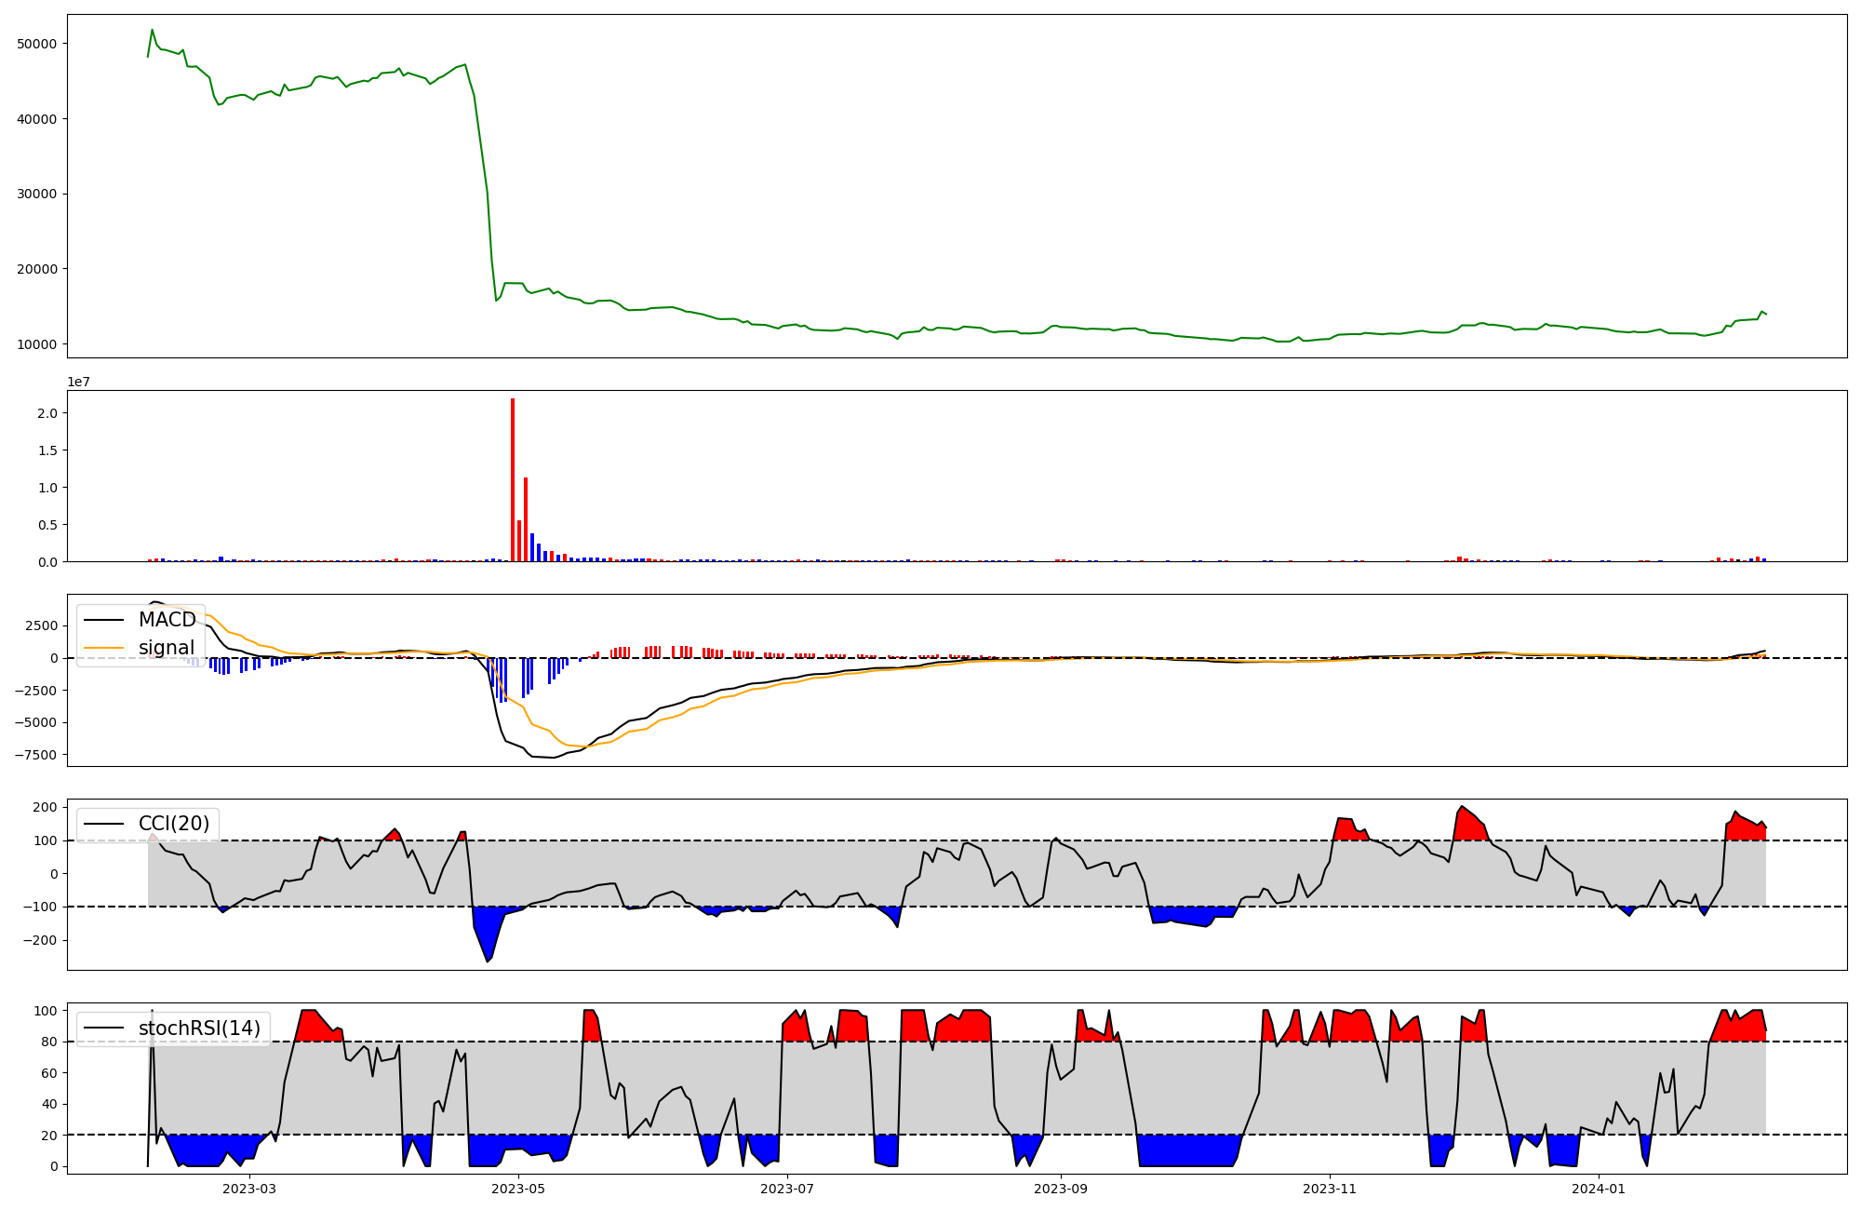Click the MACD legend entry
The height and width of the screenshot is (1210, 1861).
[167, 620]
